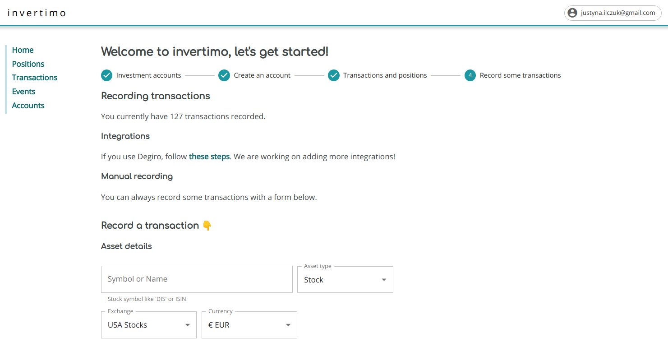Image resolution: width=668 pixels, height=347 pixels.
Task: Click the user avatar icon
Action: (572, 13)
